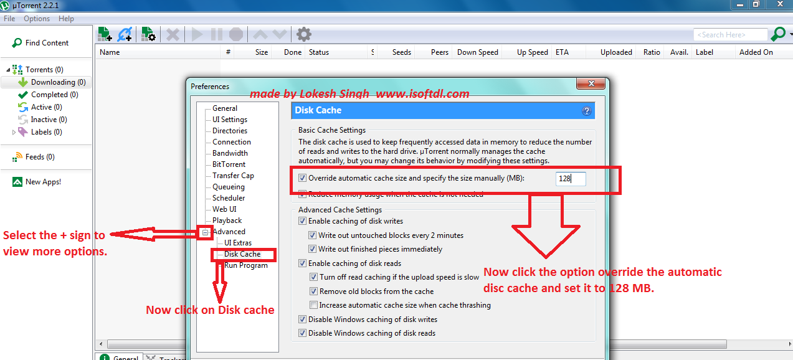Select General in Preferences tree
Viewport: 793px width, 360px height.
(x=225, y=108)
